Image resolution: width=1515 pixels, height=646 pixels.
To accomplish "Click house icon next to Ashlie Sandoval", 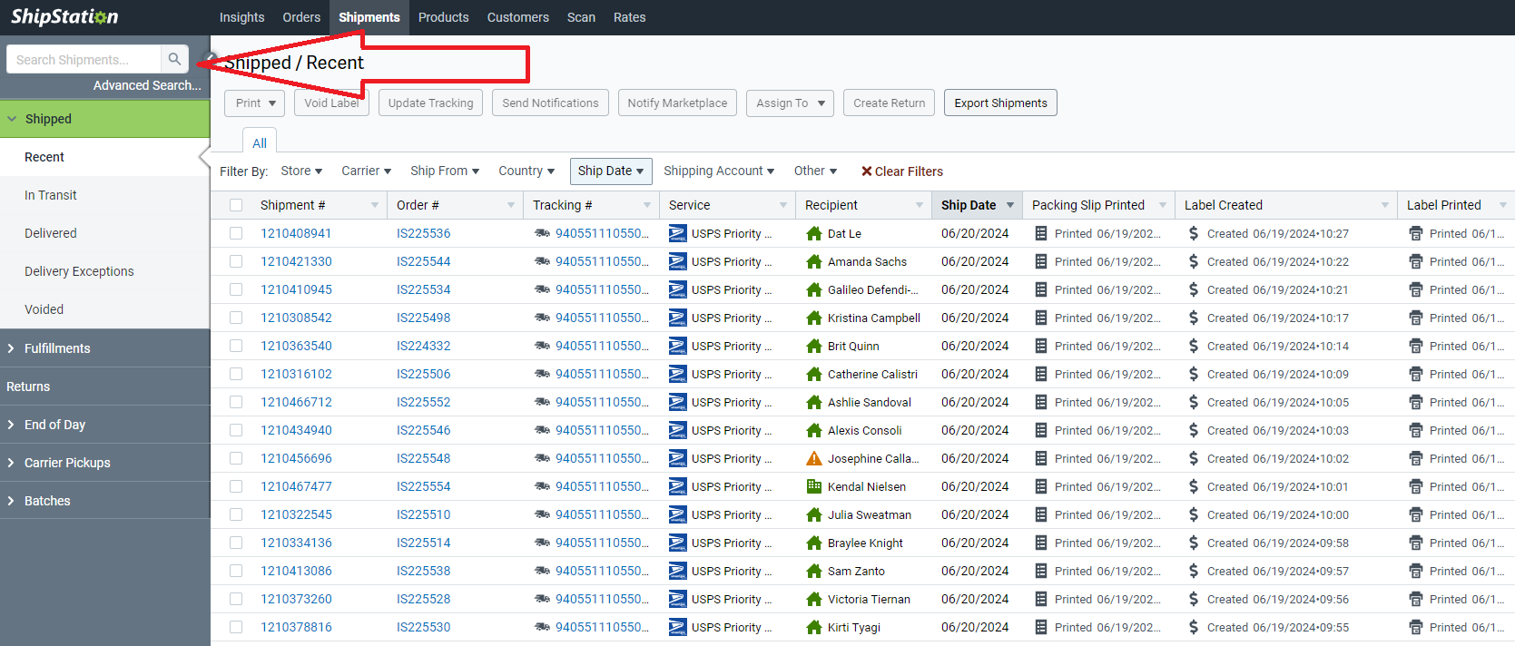I will pyautogui.click(x=814, y=402).
